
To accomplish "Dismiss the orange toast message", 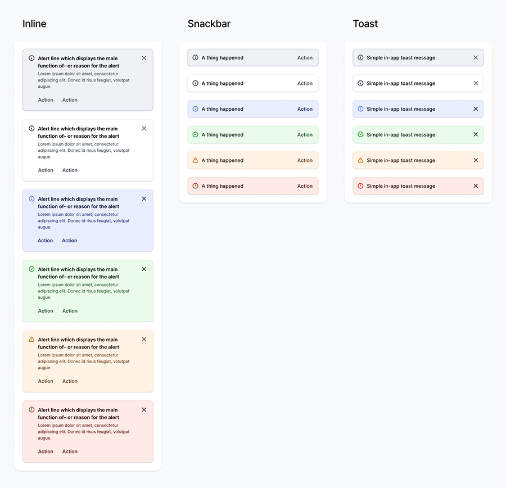I will pos(476,160).
